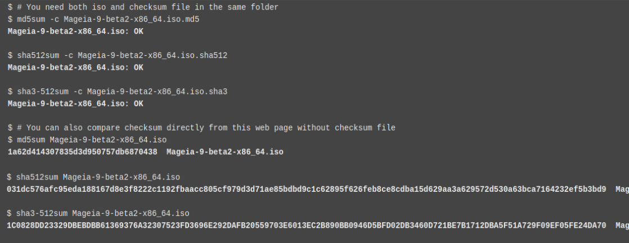Click the sha3-512sum Mageia-9-beta2-x86_64.iso command

98,213
